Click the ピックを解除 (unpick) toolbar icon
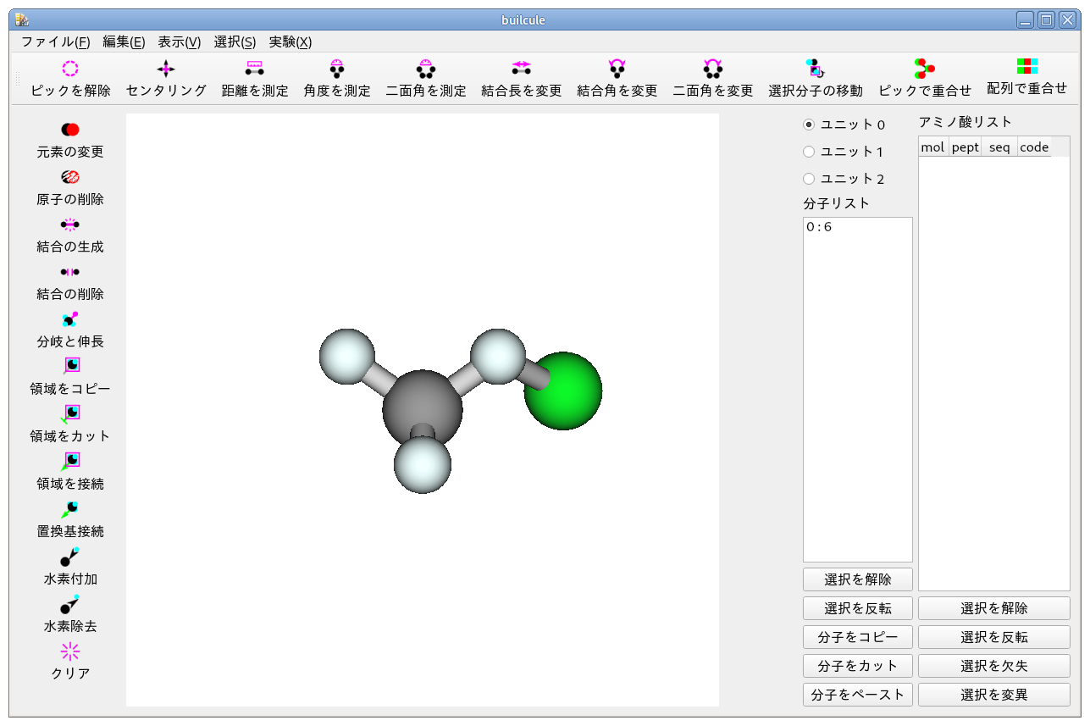The height and width of the screenshot is (726, 1090). tap(70, 69)
